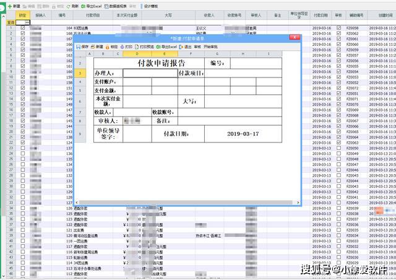Open the 数据透视表 pivot table tool
The height and width of the screenshot is (280, 396).
pos(116,6)
